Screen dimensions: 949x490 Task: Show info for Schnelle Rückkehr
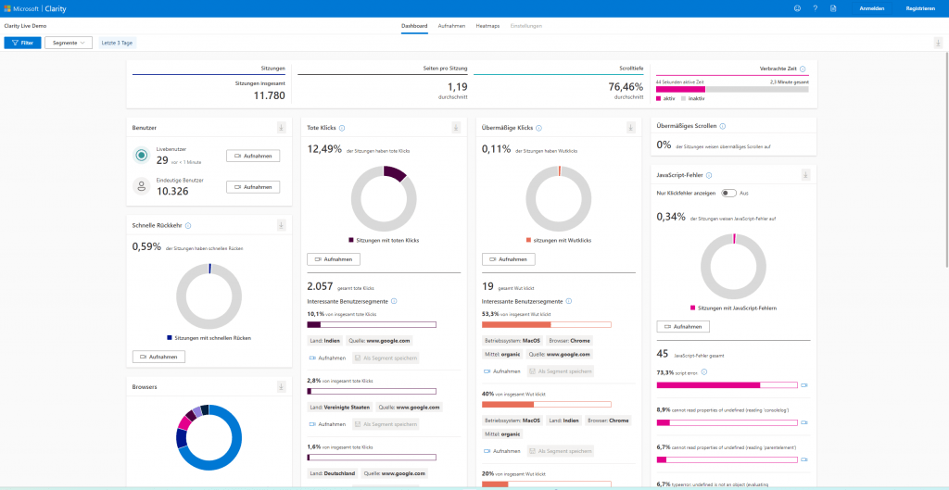click(x=187, y=226)
